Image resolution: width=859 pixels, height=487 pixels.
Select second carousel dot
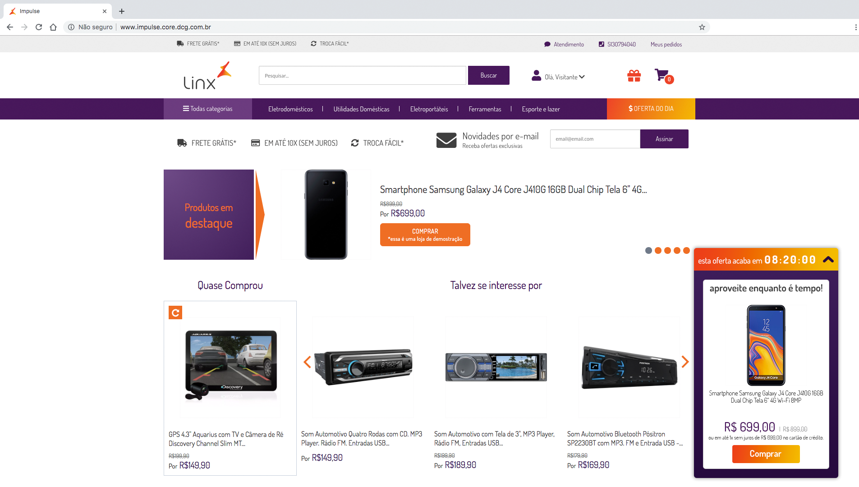pyautogui.click(x=658, y=250)
